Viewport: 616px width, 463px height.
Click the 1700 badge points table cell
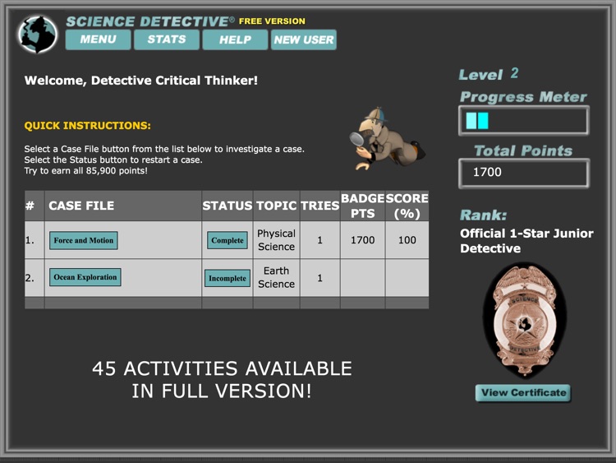(362, 240)
